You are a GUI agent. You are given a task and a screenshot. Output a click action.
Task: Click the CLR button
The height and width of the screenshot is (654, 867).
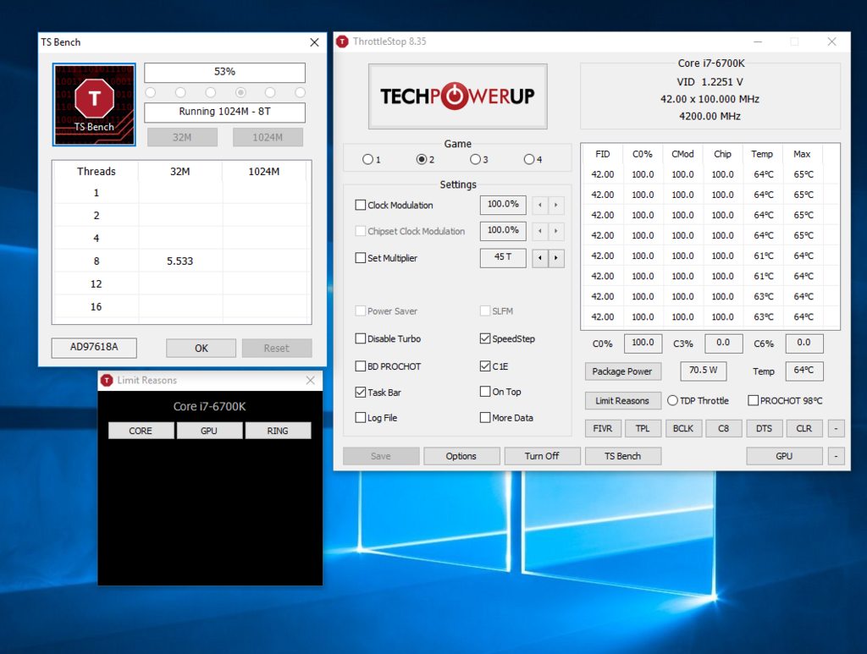(804, 429)
